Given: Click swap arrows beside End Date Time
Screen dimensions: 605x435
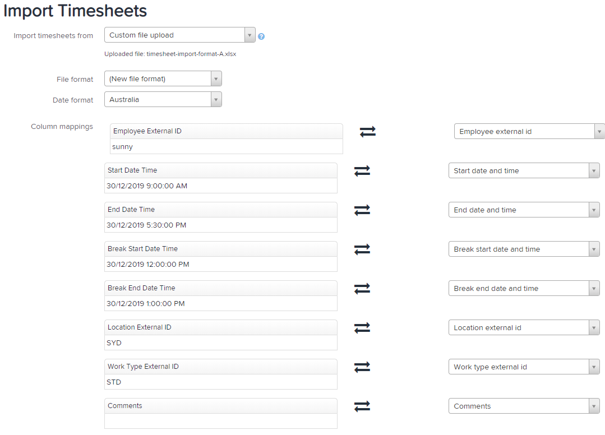Looking at the screenshot, I should pos(362,210).
